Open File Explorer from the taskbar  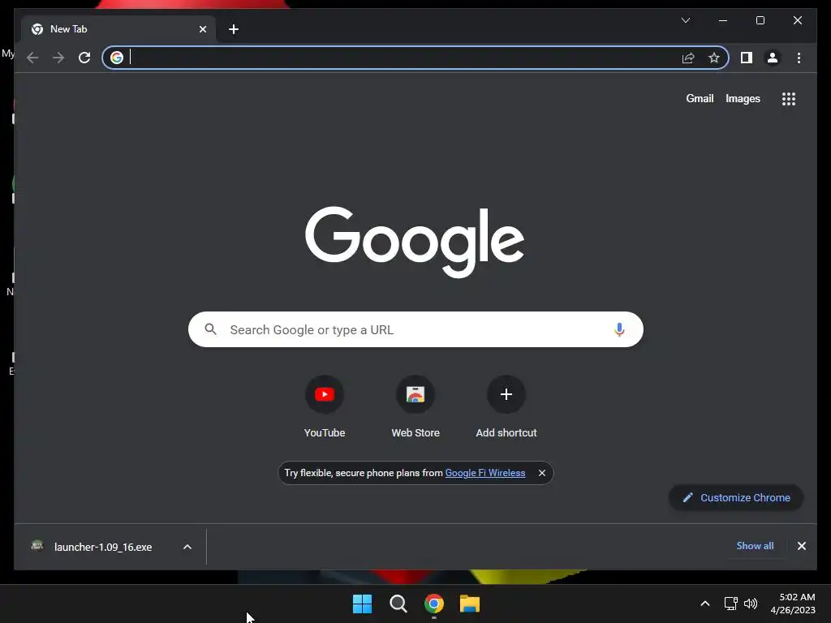click(x=470, y=604)
